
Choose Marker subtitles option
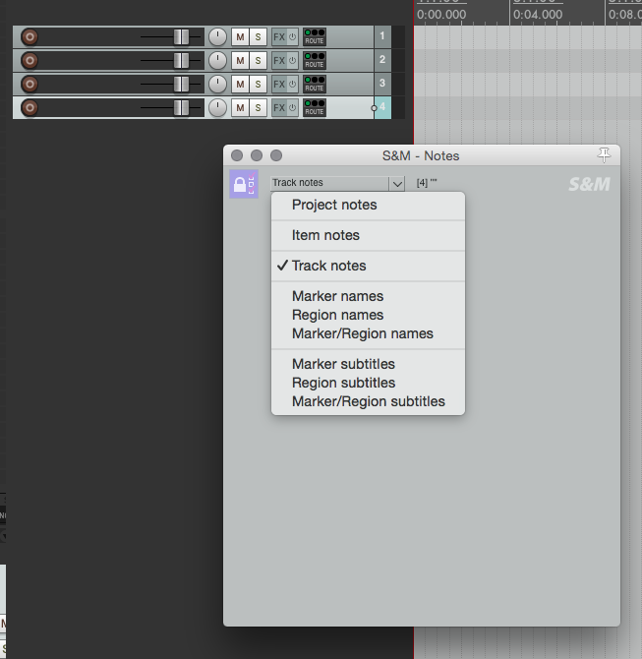click(x=368, y=364)
